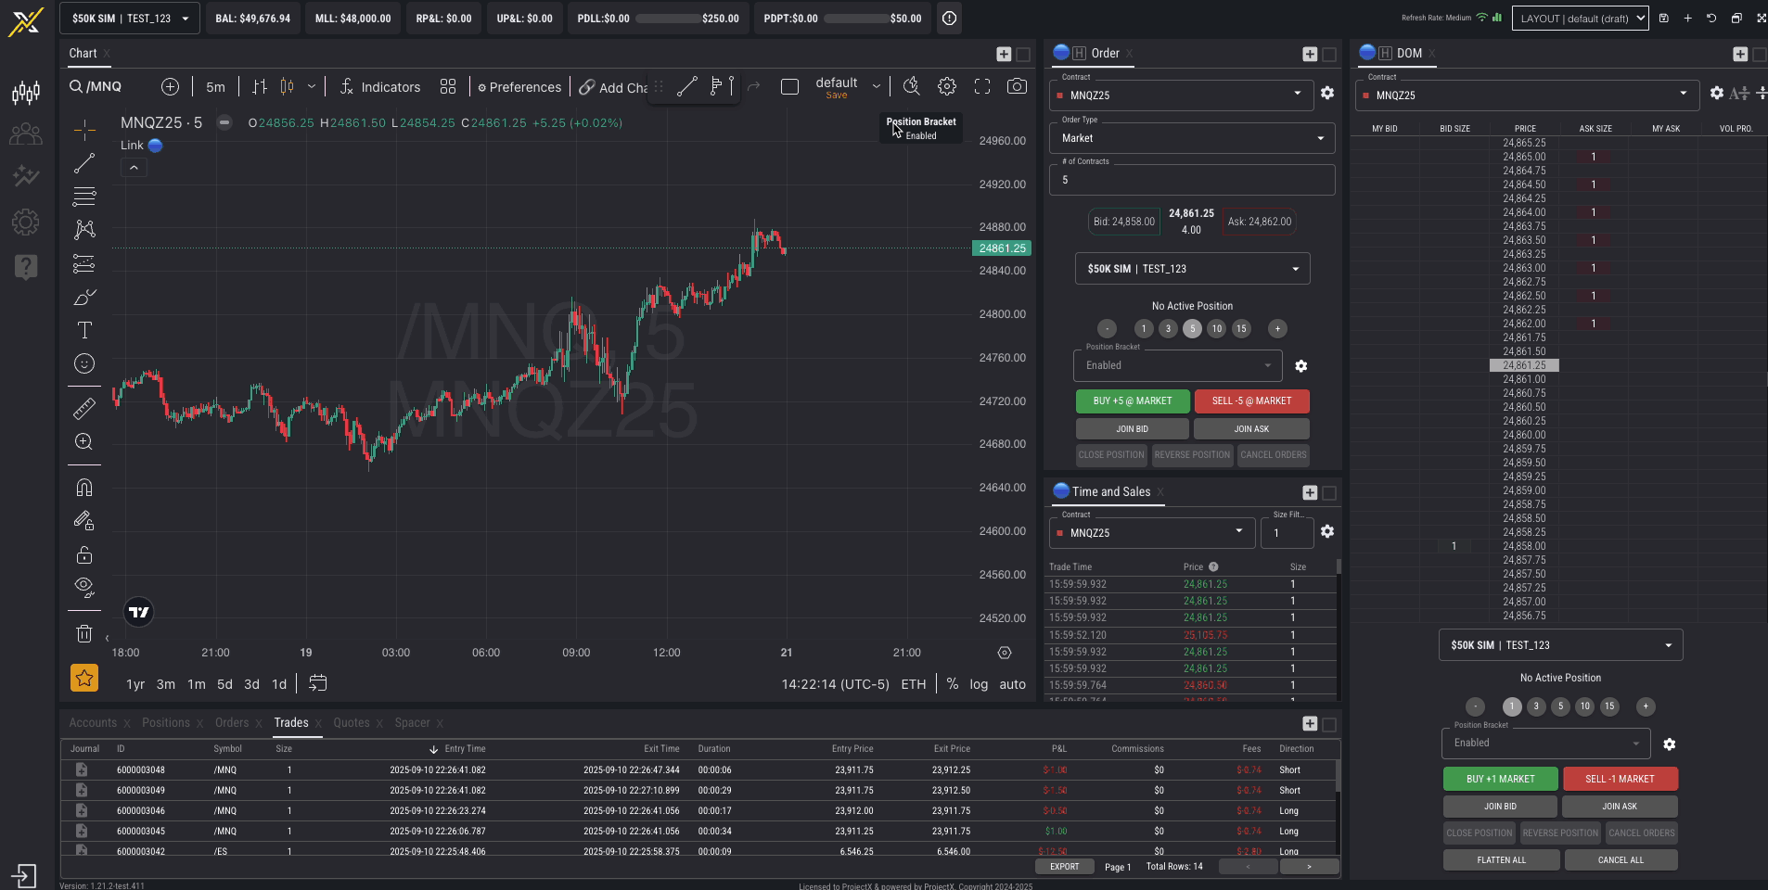This screenshot has height=890, width=1768.
Task: Switch to the Positions tab
Action: pos(166,723)
